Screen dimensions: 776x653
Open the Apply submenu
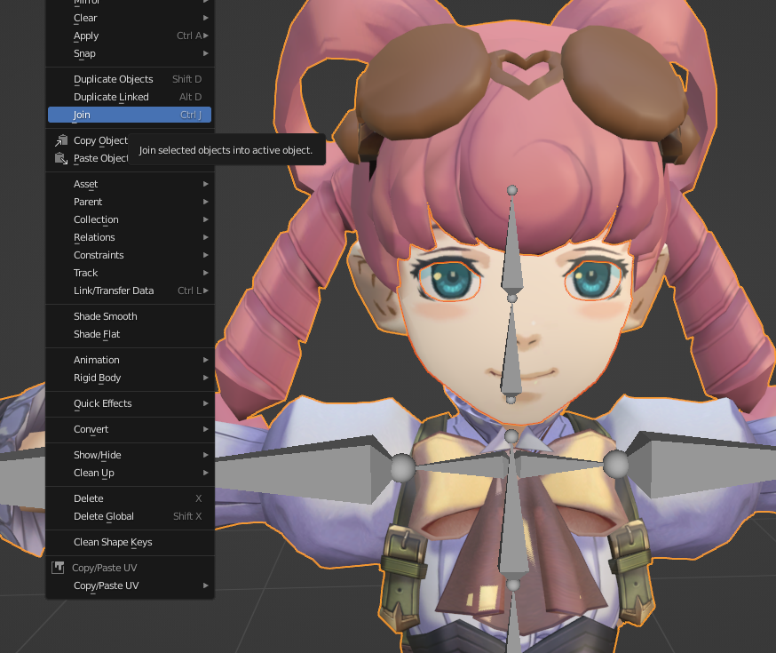pos(130,36)
